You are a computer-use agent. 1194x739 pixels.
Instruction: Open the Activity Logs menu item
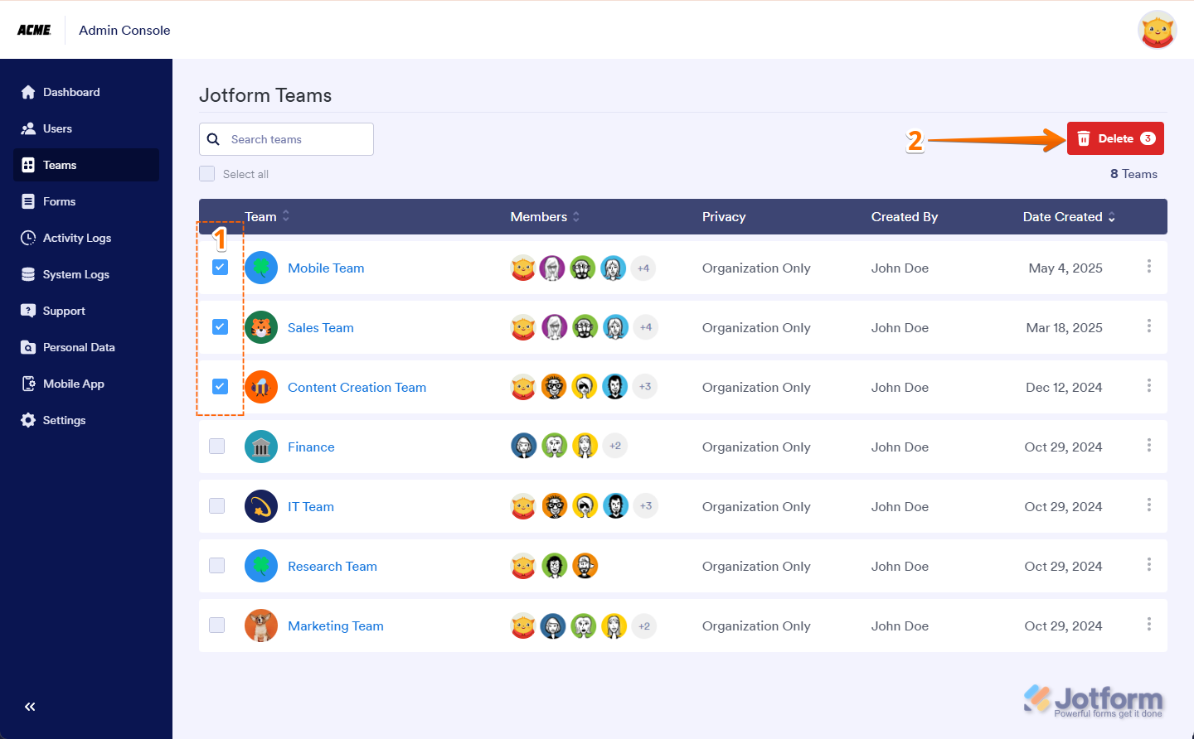pos(86,238)
